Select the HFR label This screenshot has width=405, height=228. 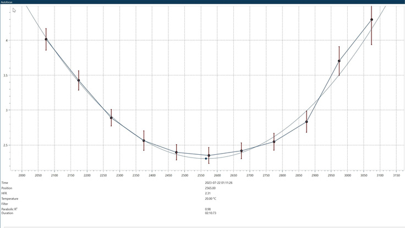4,193
